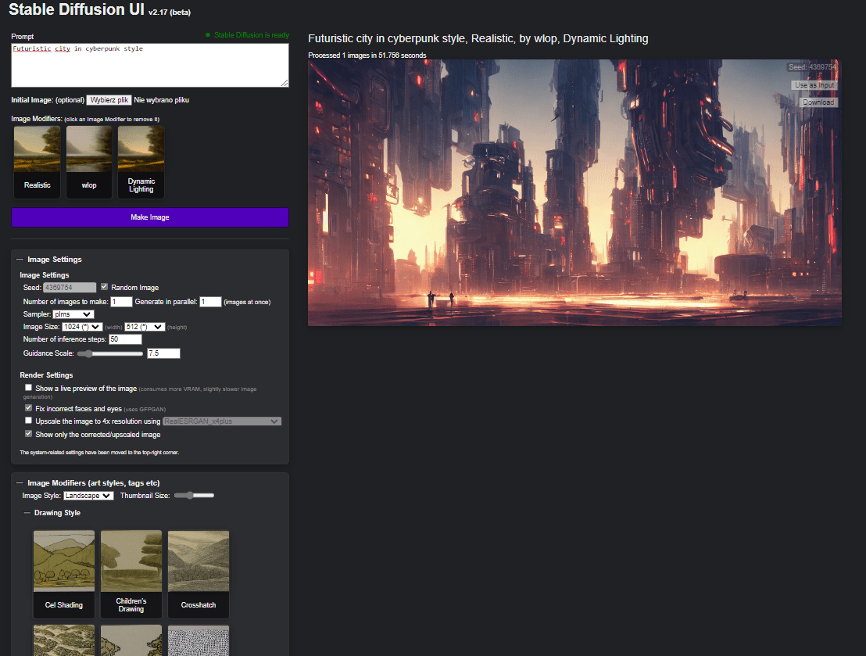Disable "Fix incorrect faces and eyes"
Screen dimensions: 866x656
click(28, 407)
